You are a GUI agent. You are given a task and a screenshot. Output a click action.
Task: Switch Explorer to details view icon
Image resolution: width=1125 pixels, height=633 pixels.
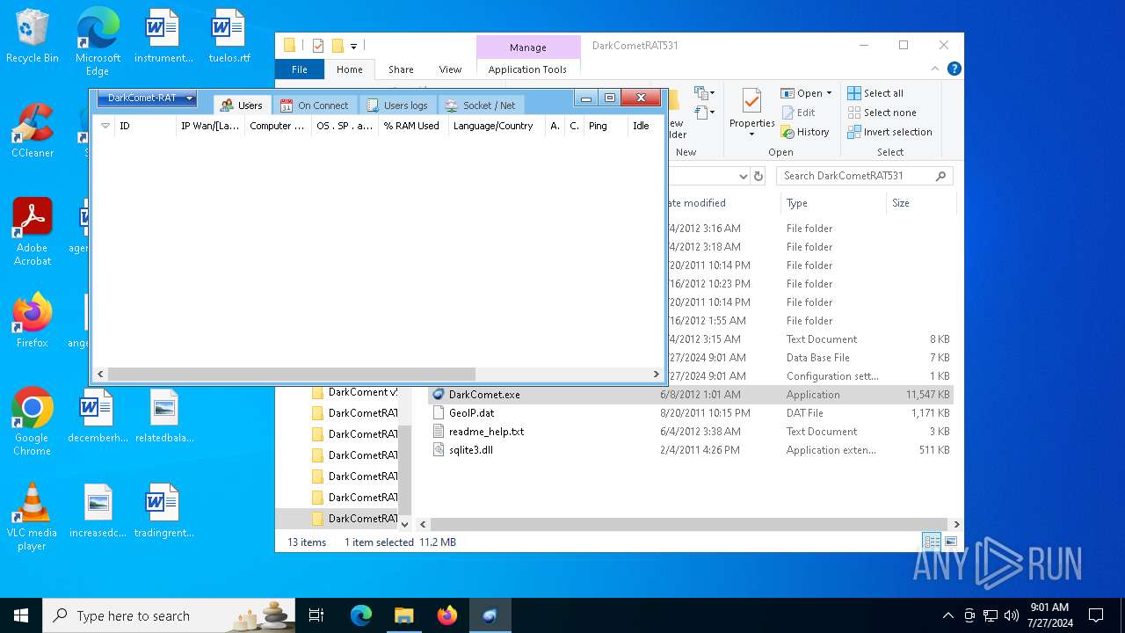[x=932, y=542]
